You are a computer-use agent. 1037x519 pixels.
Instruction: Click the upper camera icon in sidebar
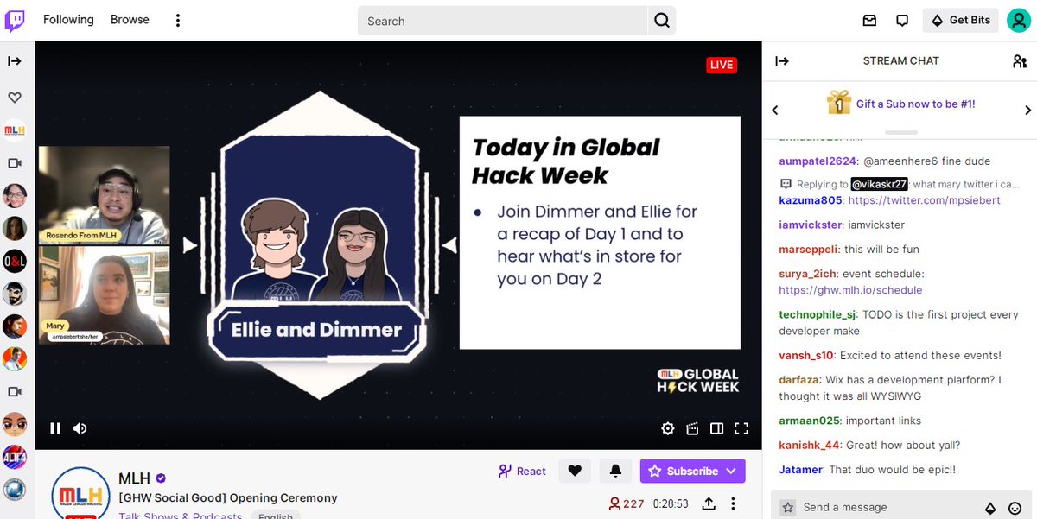click(15, 163)
